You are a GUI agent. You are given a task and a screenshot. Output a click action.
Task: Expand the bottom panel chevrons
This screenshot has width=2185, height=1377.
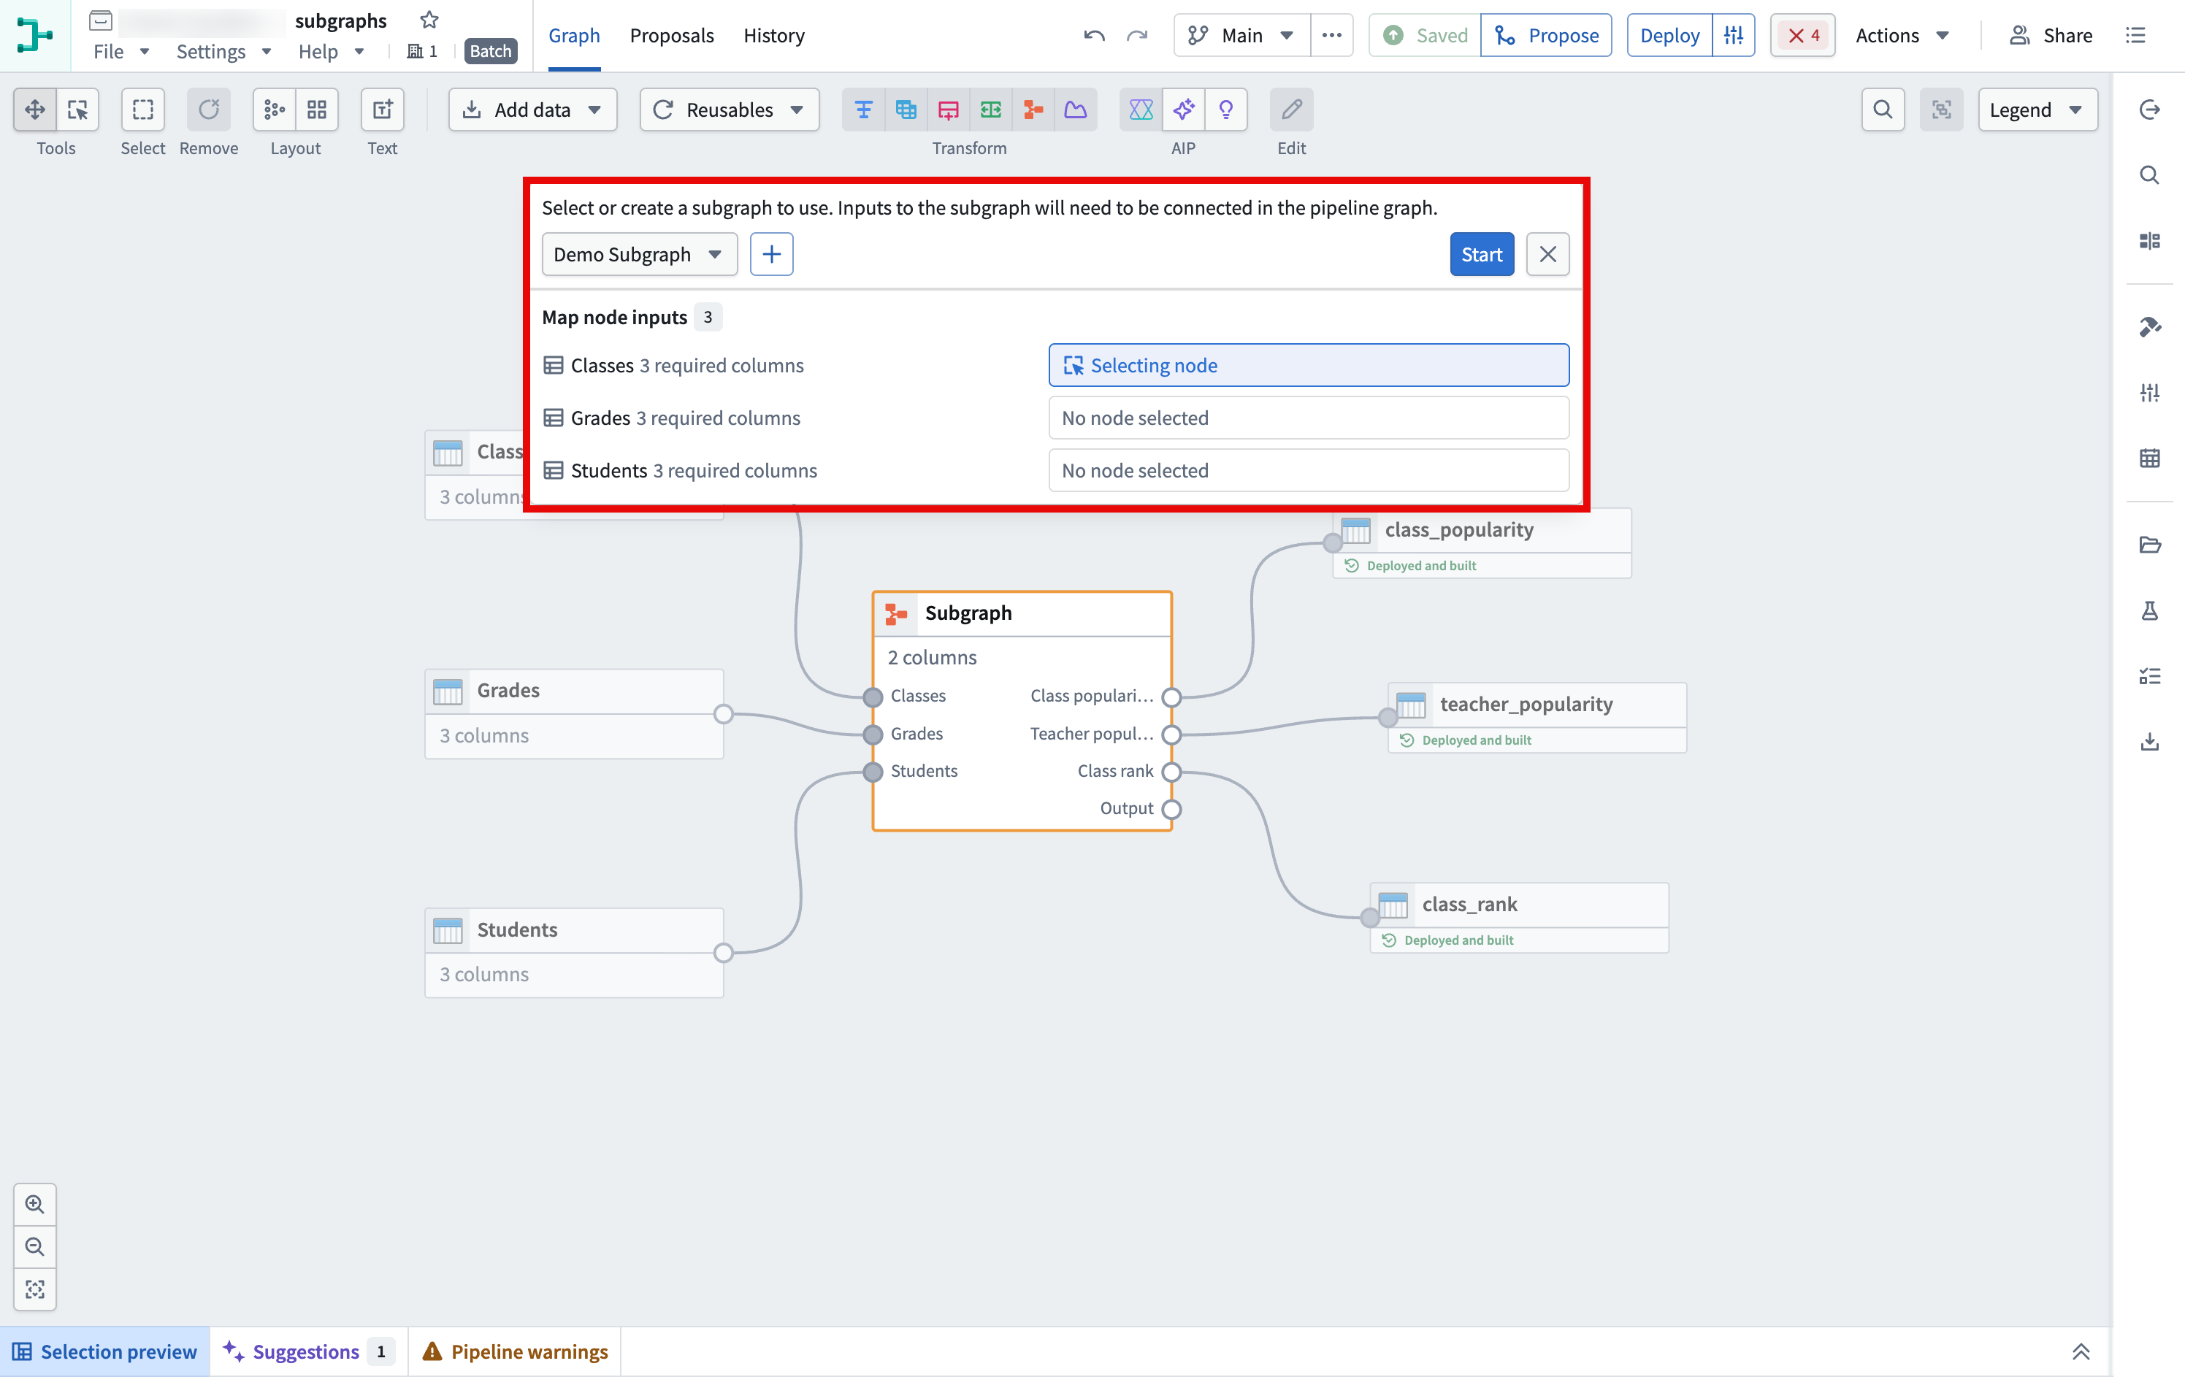(2081, 1351)
